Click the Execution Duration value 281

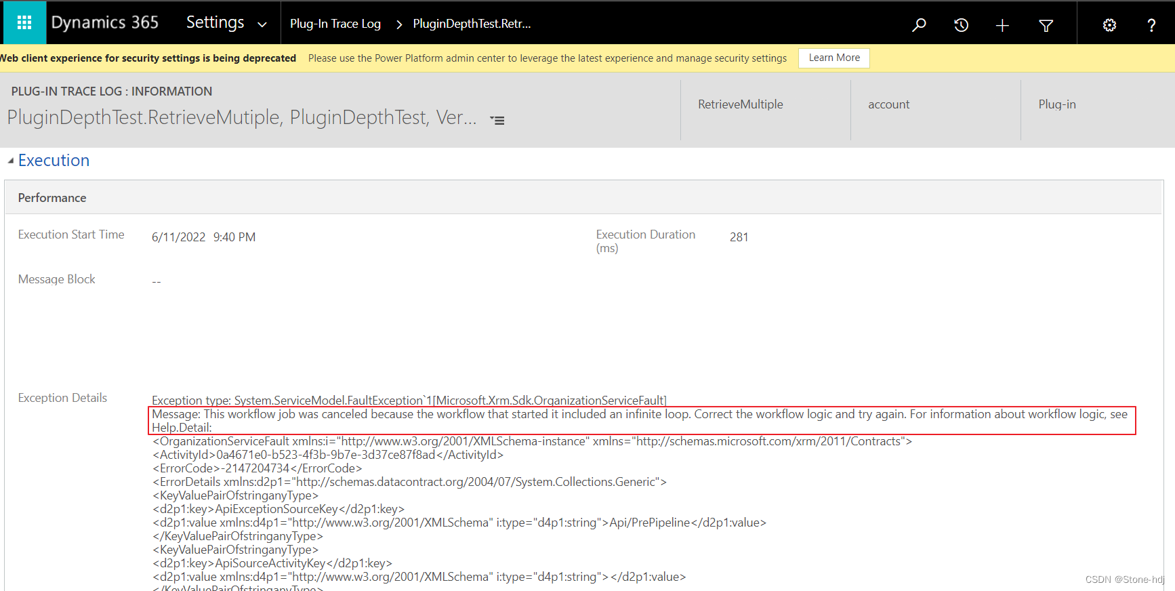coord(739,237)
